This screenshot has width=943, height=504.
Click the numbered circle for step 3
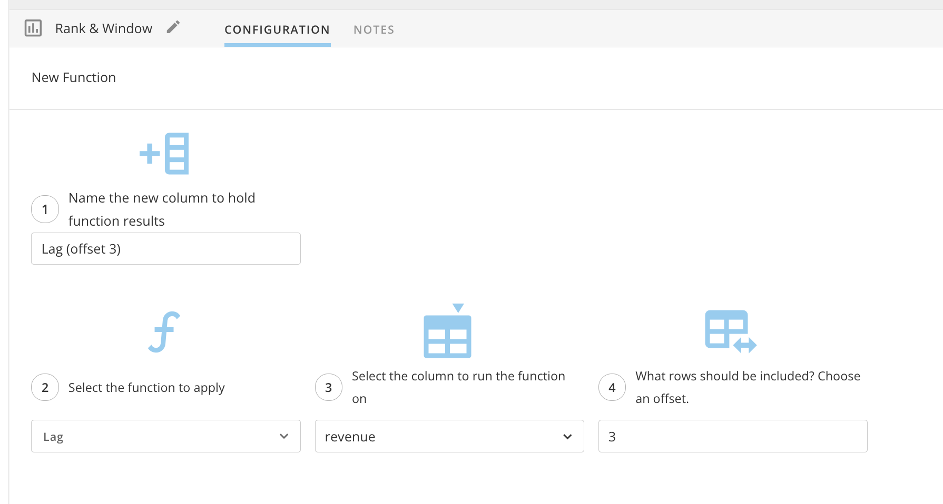(x=328, y=387)
